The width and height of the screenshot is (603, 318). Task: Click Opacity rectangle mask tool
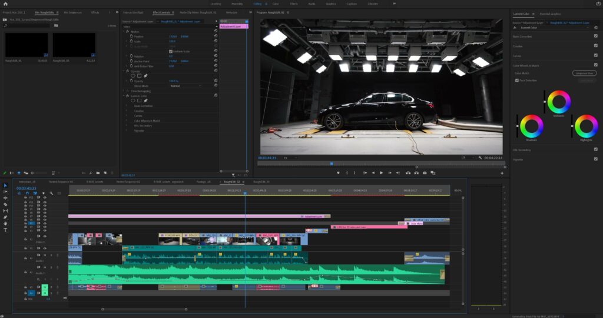pyautogui.click(x=139, y=76)
